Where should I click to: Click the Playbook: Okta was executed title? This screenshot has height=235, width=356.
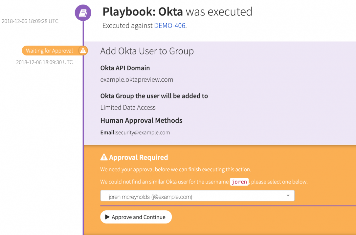[177, 12]
